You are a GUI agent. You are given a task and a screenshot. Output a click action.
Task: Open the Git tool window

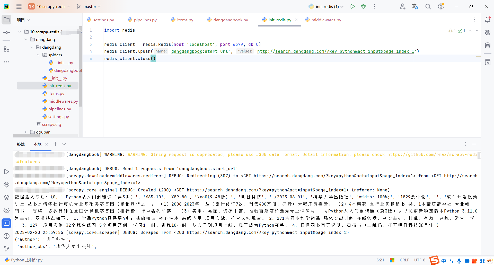click(7, 249)
